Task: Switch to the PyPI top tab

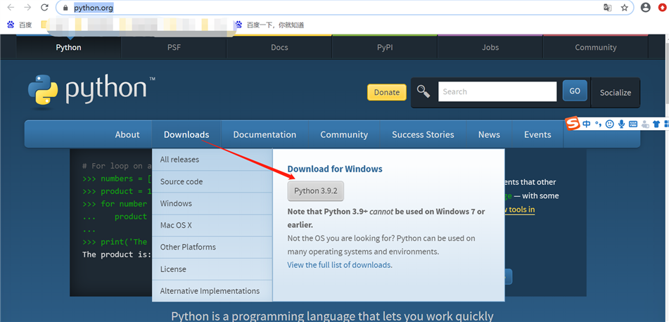Action: 385,47
